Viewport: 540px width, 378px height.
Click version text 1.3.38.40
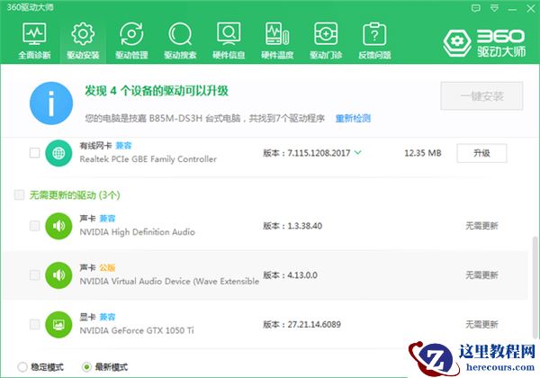[x=305, y=226]
